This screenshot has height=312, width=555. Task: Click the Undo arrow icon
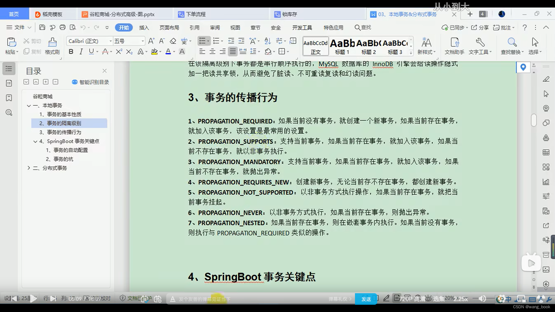[83, 27]
